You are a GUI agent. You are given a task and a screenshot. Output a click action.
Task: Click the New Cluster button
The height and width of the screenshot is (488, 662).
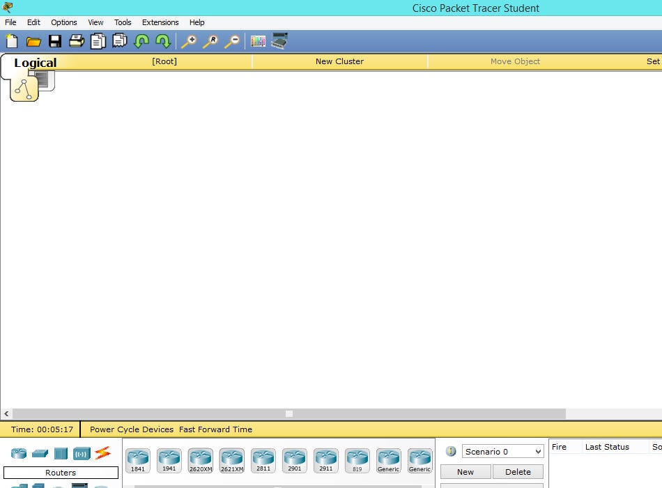[340, 61]
